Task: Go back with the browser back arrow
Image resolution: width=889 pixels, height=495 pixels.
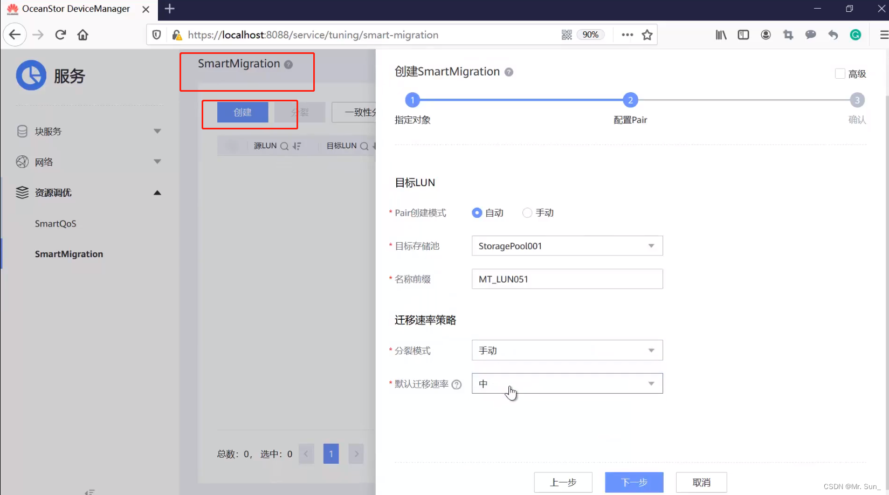Action: 15,35
